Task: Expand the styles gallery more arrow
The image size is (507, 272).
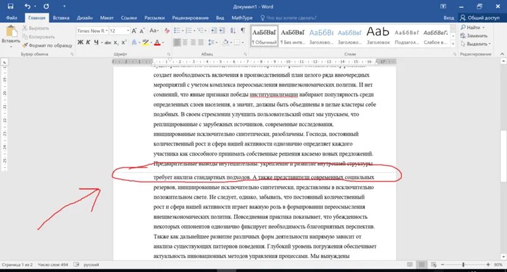Action: point(453,44)
